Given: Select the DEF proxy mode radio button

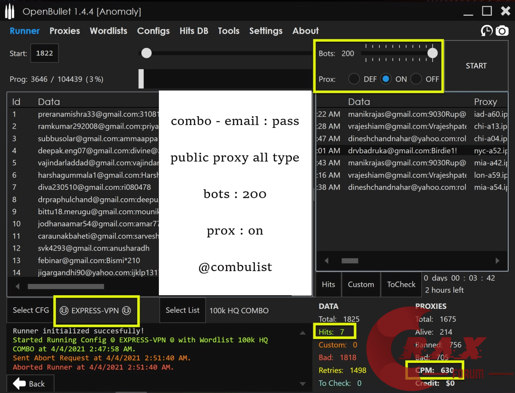Looking at the screenshot, I should coord(354,79).
